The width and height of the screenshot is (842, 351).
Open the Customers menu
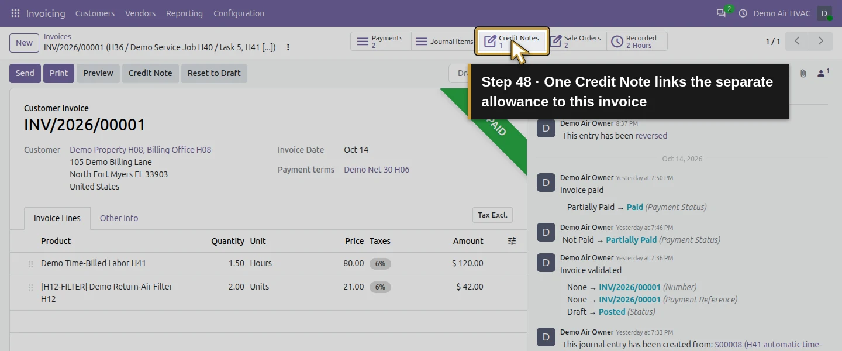95,13
